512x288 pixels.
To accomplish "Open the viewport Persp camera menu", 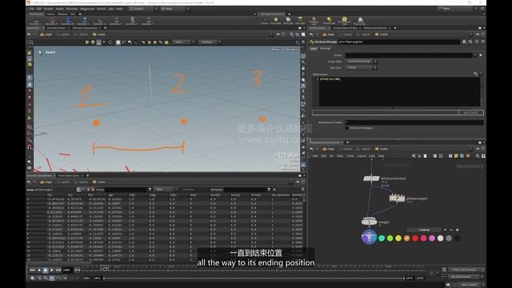I will click(x=276, y=50).
